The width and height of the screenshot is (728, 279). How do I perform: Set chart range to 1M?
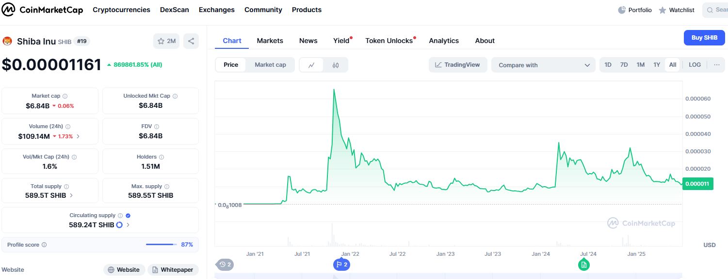(641, 65)
